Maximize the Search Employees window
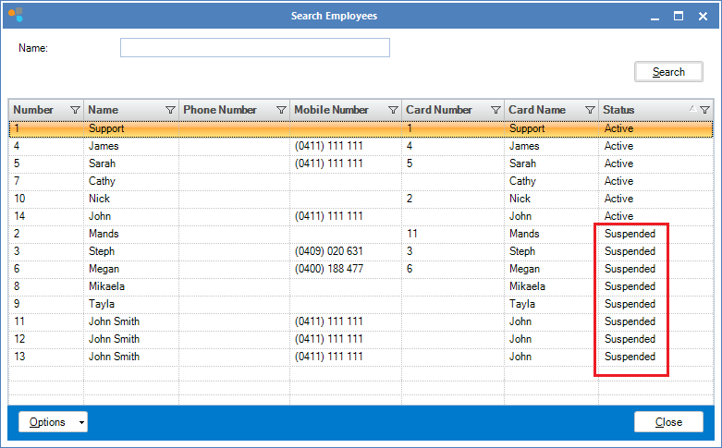 (x=678, y=16)
